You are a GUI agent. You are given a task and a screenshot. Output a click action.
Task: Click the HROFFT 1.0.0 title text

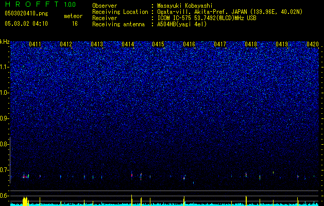pos(41,4)
